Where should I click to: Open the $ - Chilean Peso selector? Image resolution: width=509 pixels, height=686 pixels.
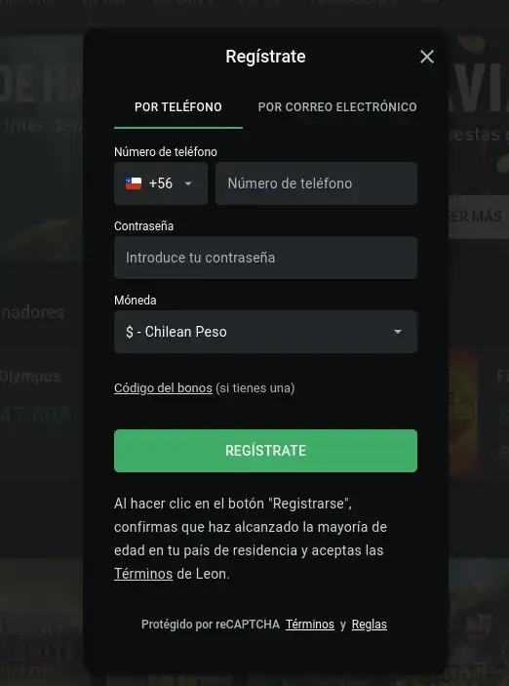click(x=265, y=332)
